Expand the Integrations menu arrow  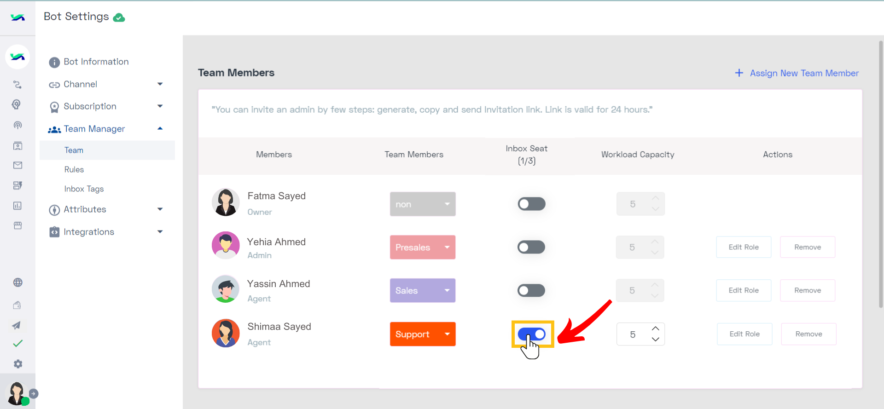(160, 231)
